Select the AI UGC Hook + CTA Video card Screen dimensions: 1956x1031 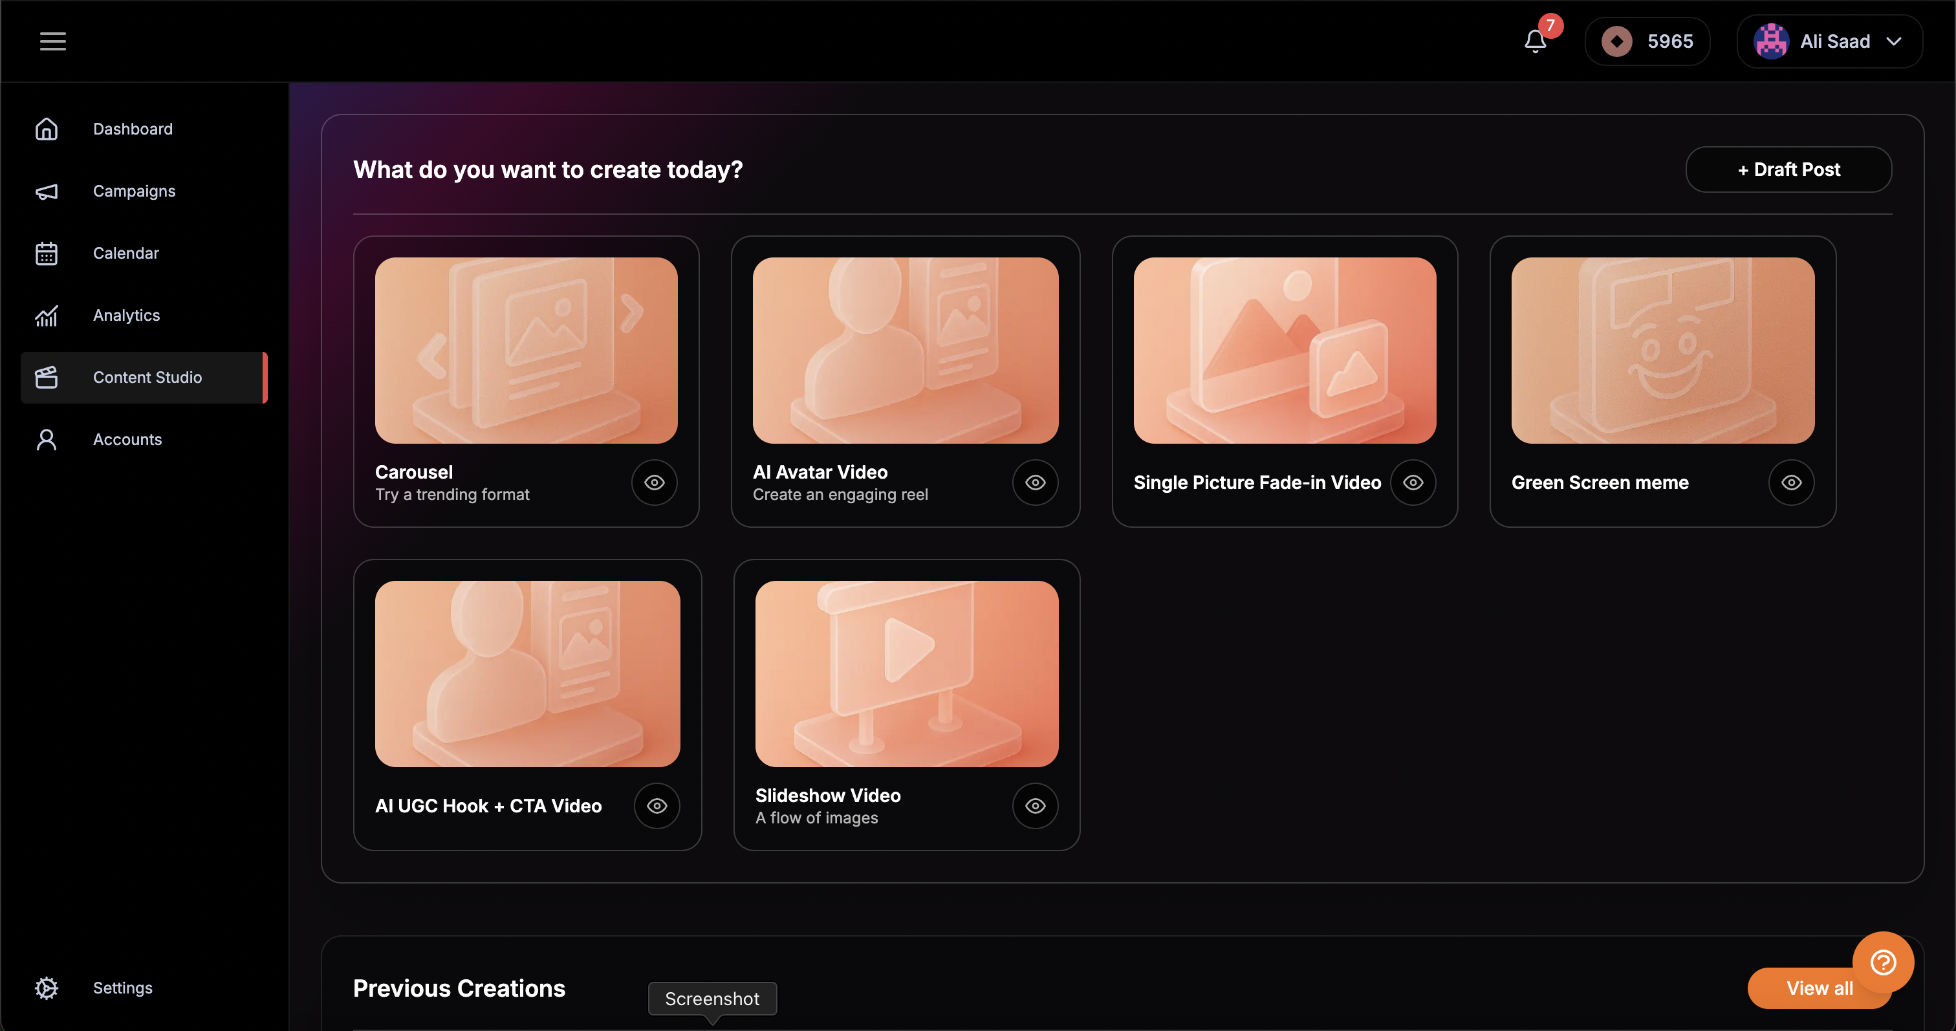527,704
